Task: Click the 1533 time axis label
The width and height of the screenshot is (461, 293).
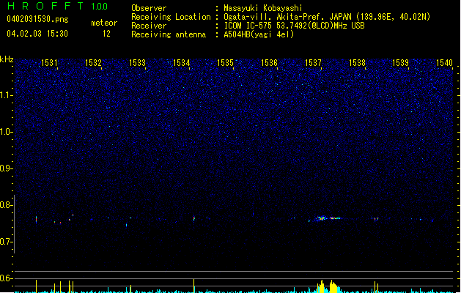Action: click(x=137, y=62)
